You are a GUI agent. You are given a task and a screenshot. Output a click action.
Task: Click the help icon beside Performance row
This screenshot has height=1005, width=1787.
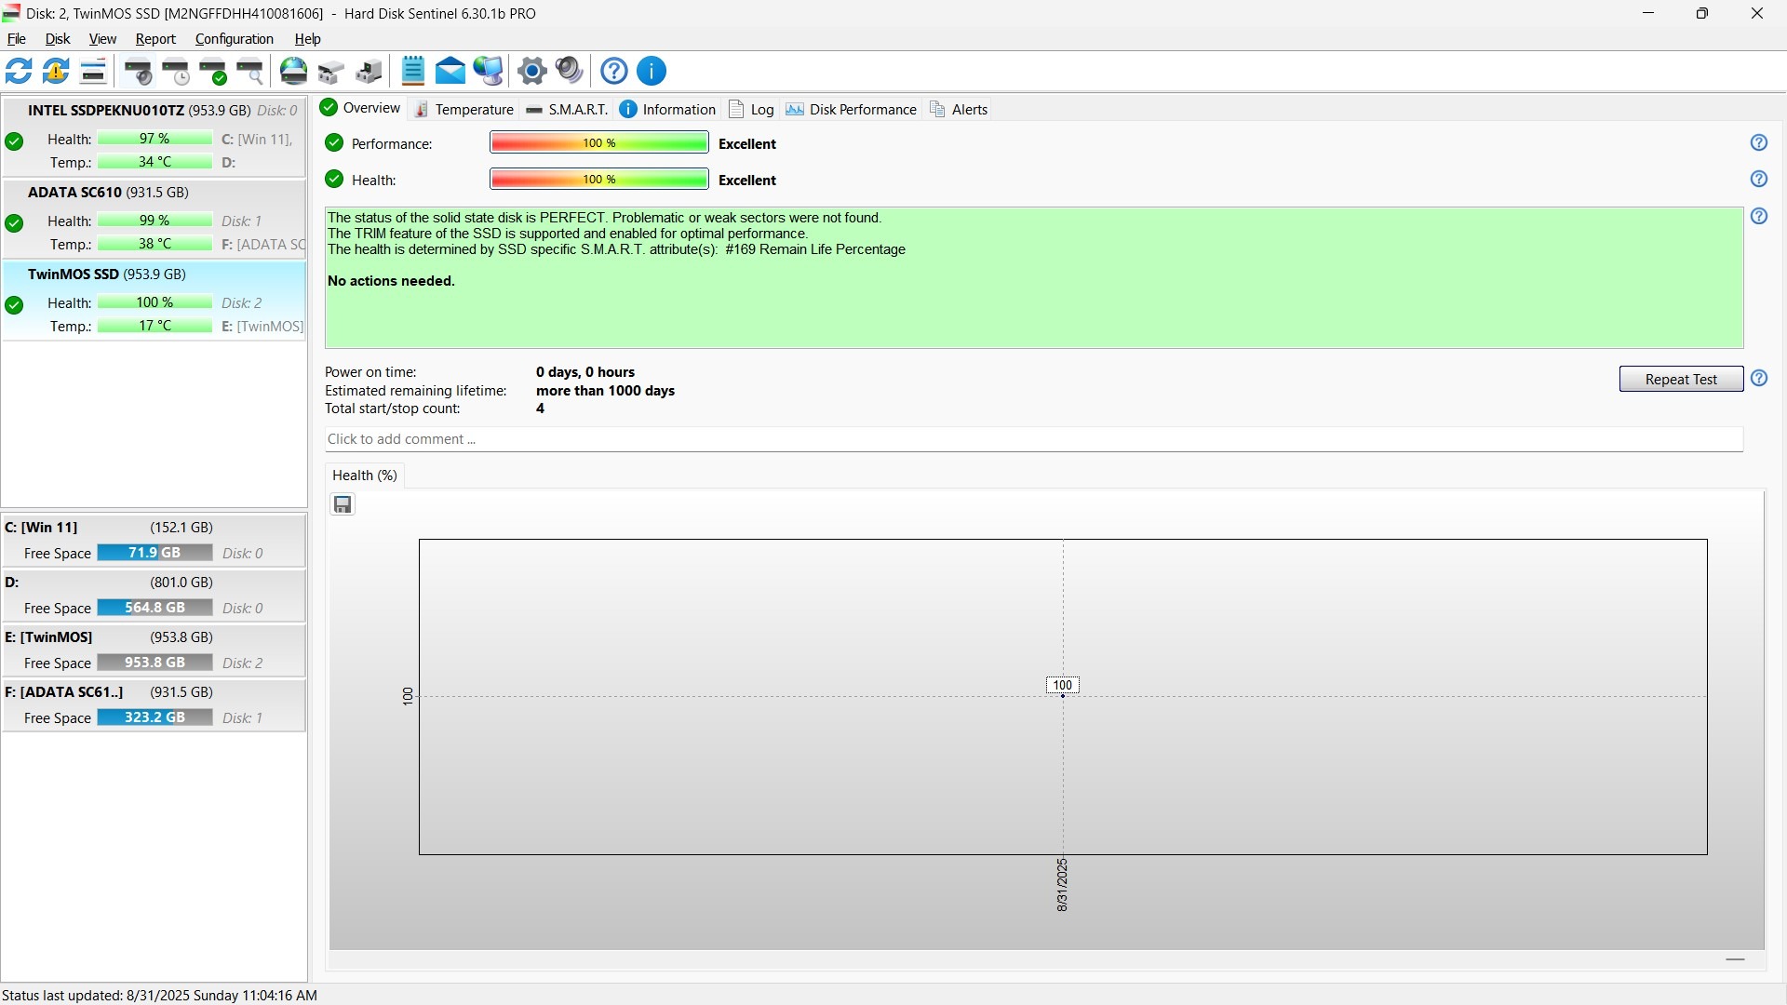coord(1759,142)
